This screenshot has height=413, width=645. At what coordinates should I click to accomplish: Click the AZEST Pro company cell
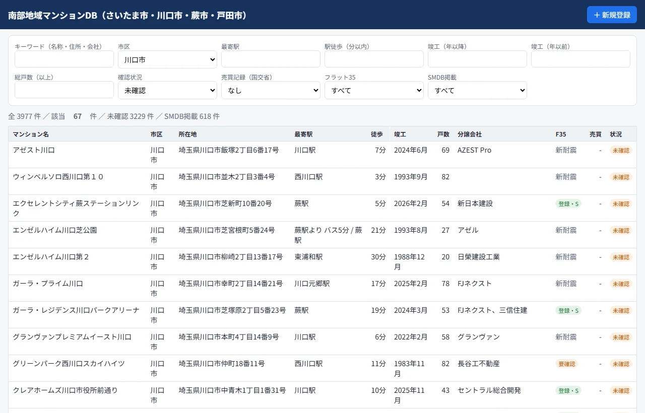pyautogui.click(x=474, y=150)
